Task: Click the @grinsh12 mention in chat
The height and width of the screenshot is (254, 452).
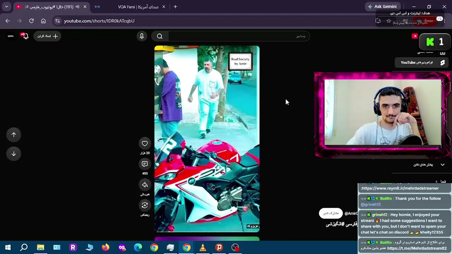Action: [x=371, y=204]
